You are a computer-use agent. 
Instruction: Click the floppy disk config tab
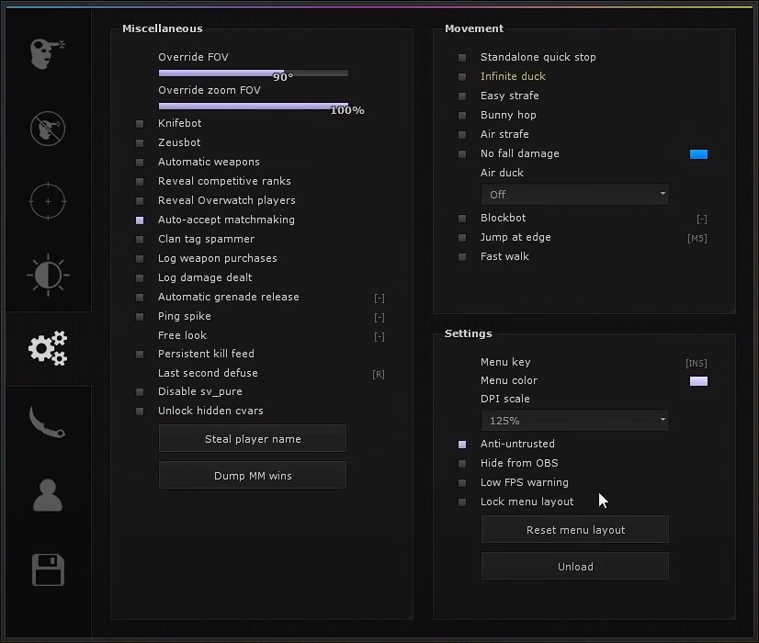coord(48,569)
